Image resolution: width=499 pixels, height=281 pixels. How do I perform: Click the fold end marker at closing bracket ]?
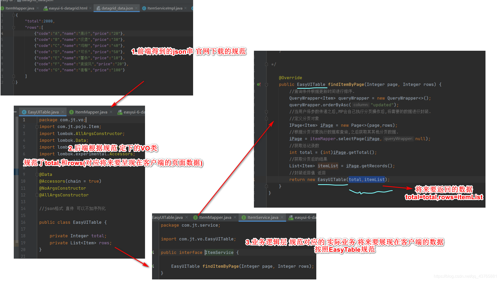pyautogui.click(x=14, y=76)
